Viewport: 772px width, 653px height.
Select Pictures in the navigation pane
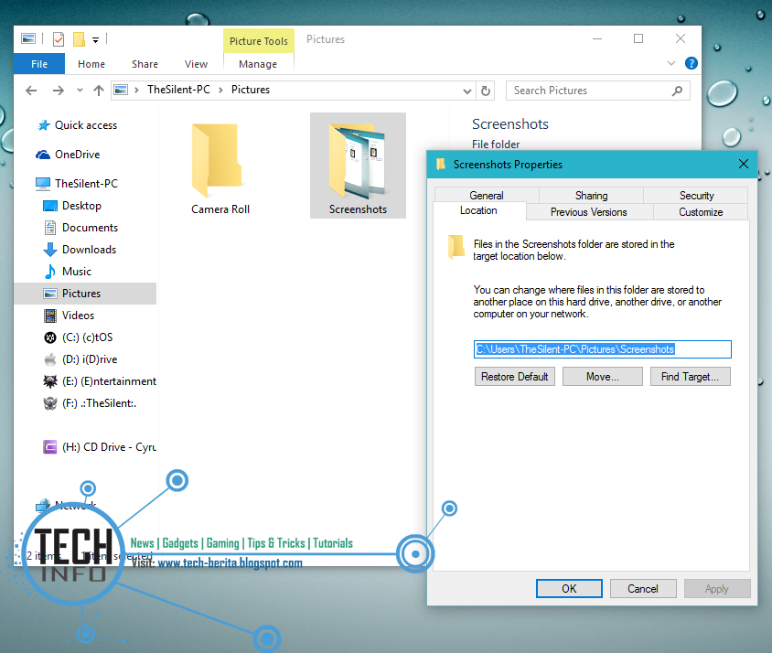point(85,294)
